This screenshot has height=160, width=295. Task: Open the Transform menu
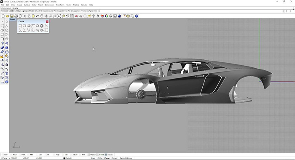point(60,5)
